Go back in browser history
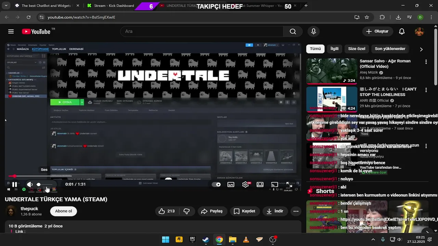438x246 pixels. coord(7,17)
